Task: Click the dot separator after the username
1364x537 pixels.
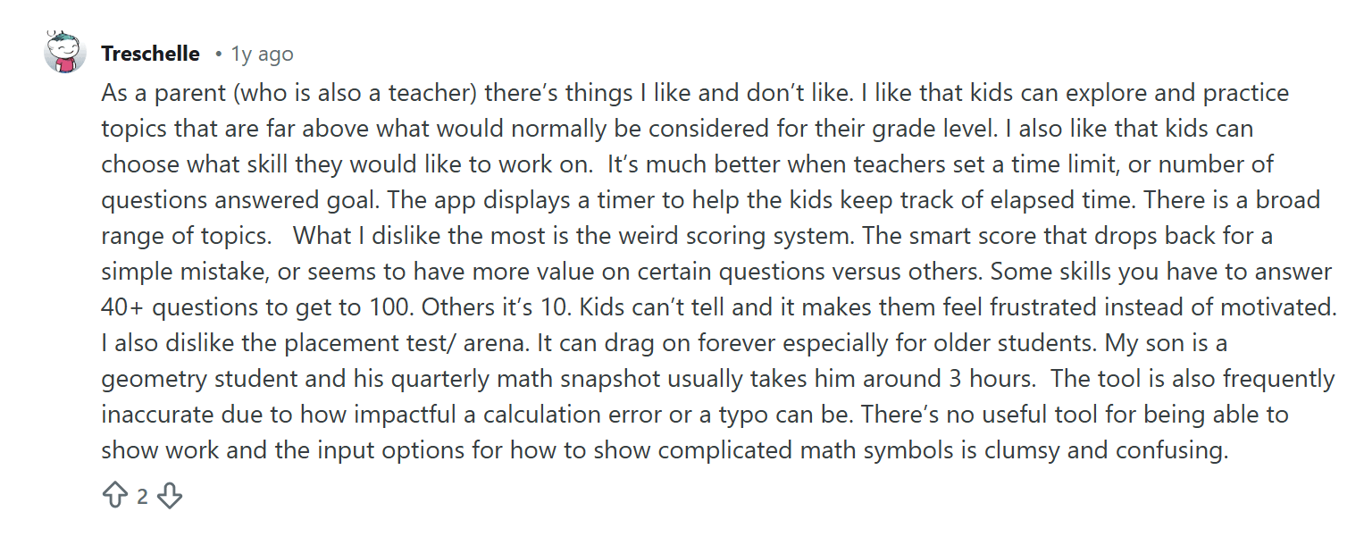Action: pyautogui.click(x=218, y=54)
